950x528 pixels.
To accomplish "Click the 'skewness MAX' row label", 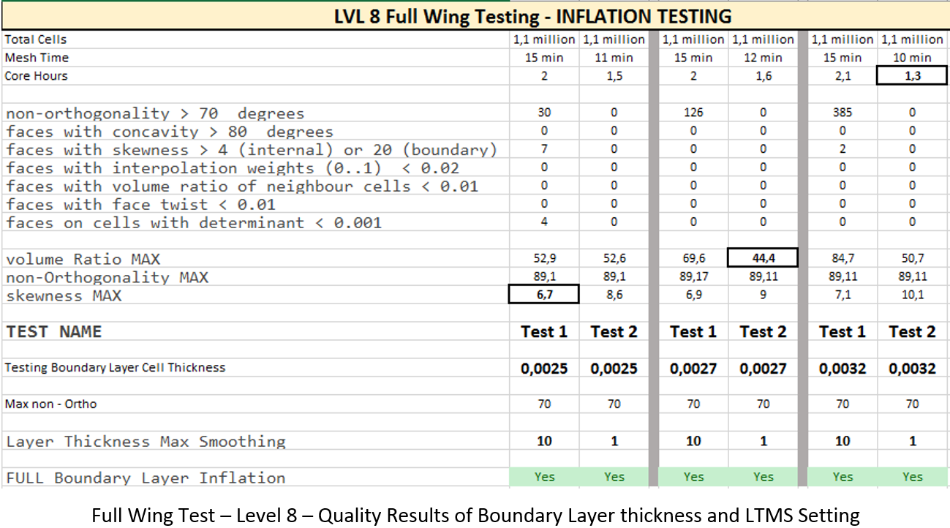I will [64, 295].
